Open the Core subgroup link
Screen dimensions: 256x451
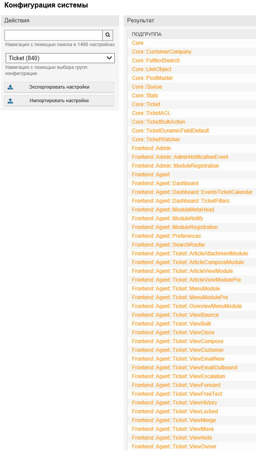(138, 43)
